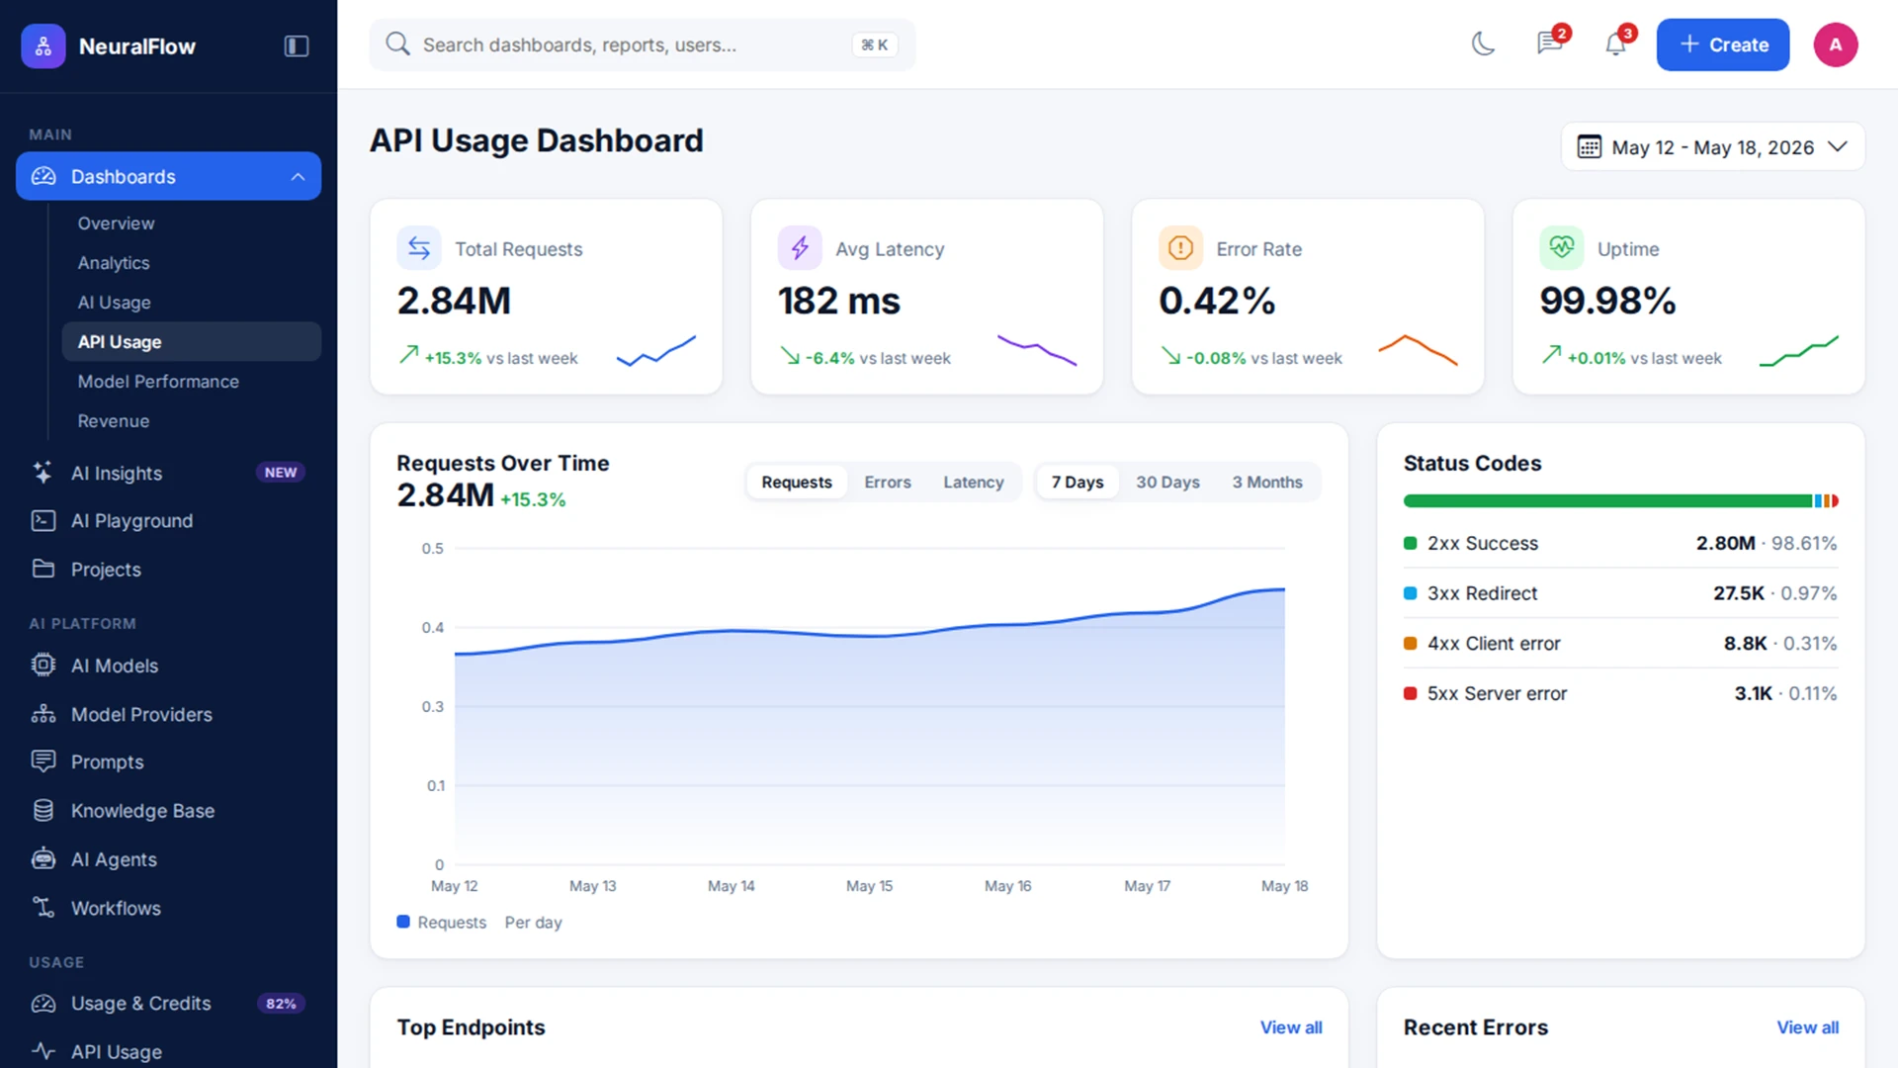Screen dimensions: 1898x1068
Task: Go to Model Providers
Action: coord(168,714)
